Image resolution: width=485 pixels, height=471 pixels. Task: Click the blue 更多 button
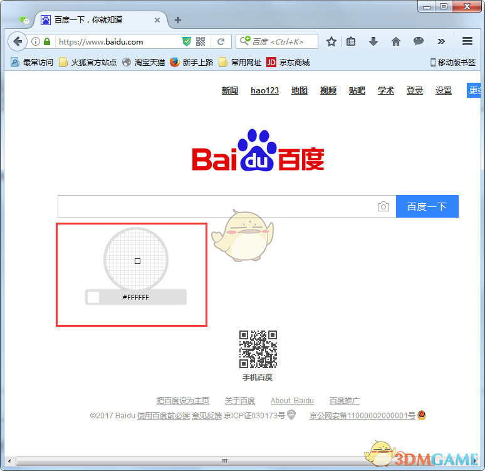474,90
